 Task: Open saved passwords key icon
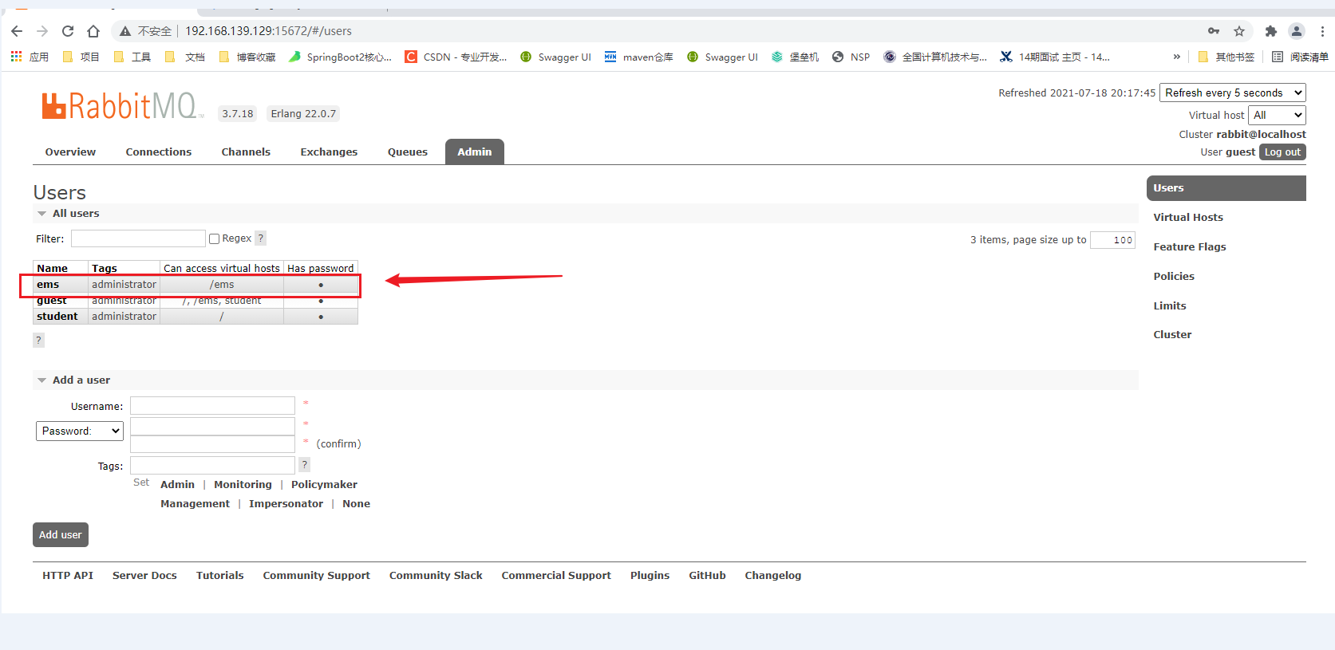(x=1214, y=31)
